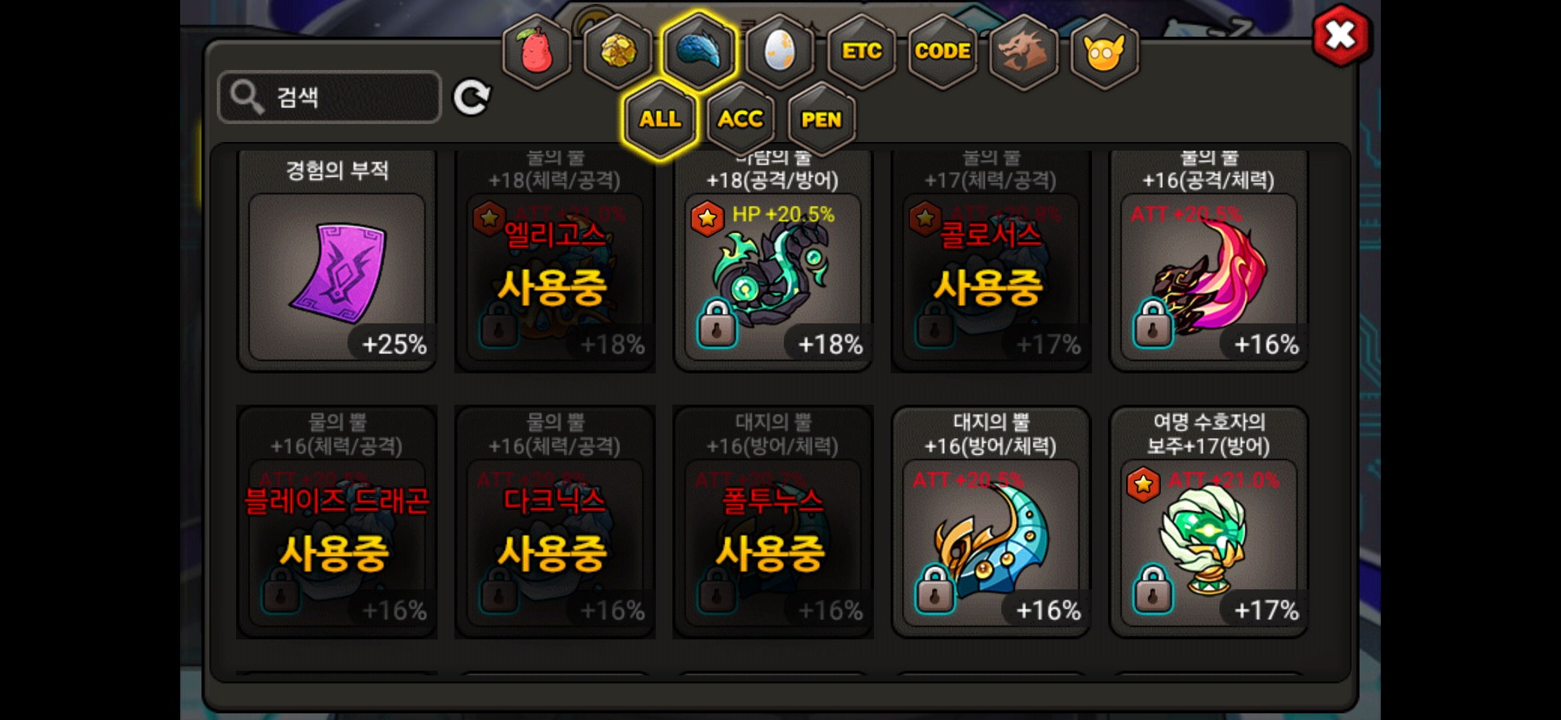Filter items by ACC

point(740,120)
